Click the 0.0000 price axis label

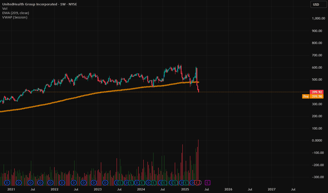click(x=317, y=140)
